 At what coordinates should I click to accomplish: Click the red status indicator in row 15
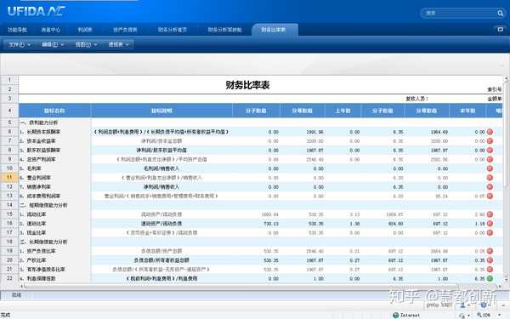click(490, 214)
